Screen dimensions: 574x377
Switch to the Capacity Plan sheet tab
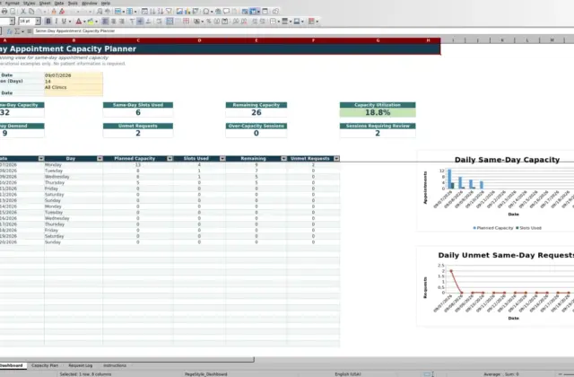pos(45,365)
